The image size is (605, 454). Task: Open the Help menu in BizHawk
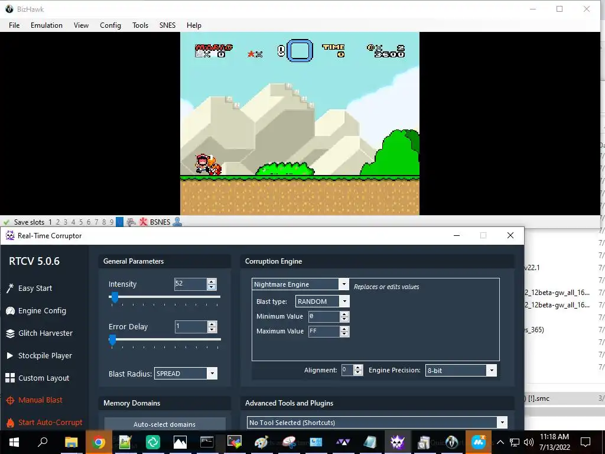pyautogui.click(x=194, y=25)
